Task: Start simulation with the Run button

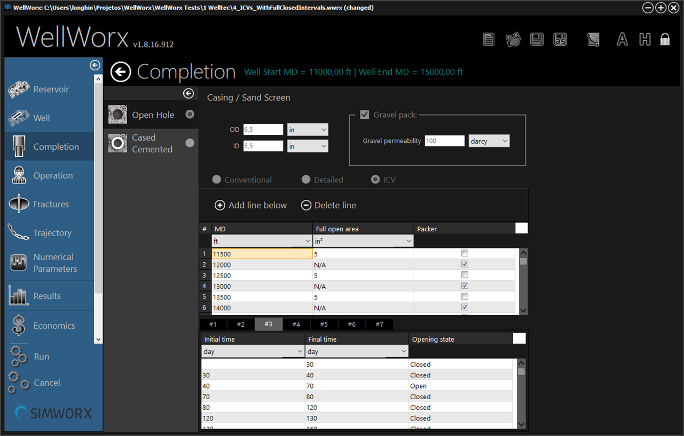Action: point(41,357)
